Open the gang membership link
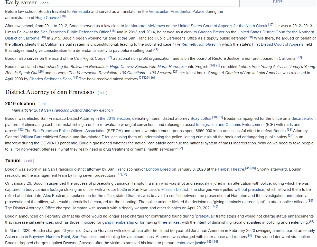The image size is (317, 247). [118, 222]
